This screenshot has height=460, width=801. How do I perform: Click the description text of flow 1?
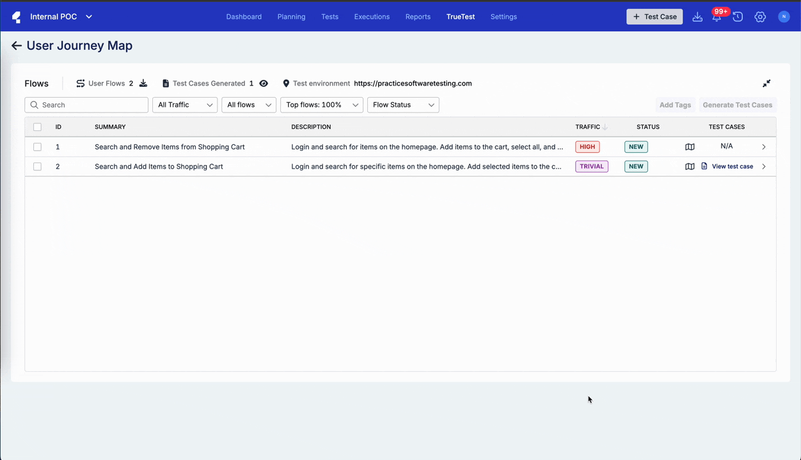click(x=427, y=147)
